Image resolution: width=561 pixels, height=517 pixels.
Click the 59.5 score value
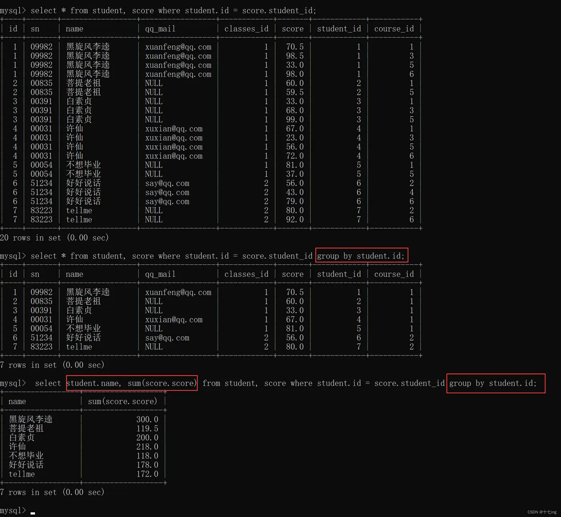295,92
